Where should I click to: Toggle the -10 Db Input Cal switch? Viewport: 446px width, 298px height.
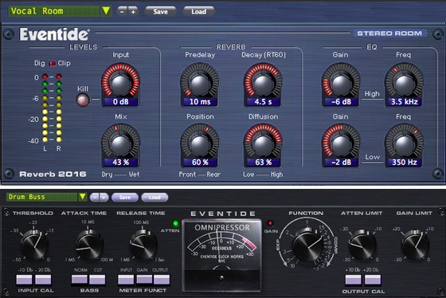(x=24, y=280)
